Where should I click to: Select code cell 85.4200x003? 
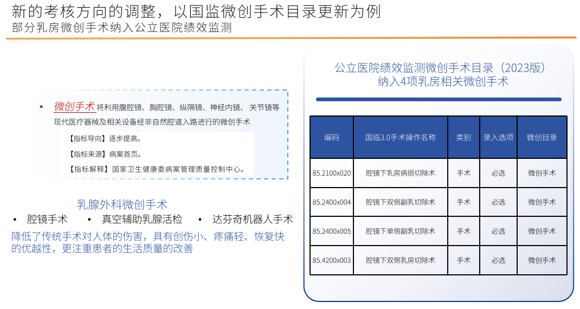tap(332, 261)
